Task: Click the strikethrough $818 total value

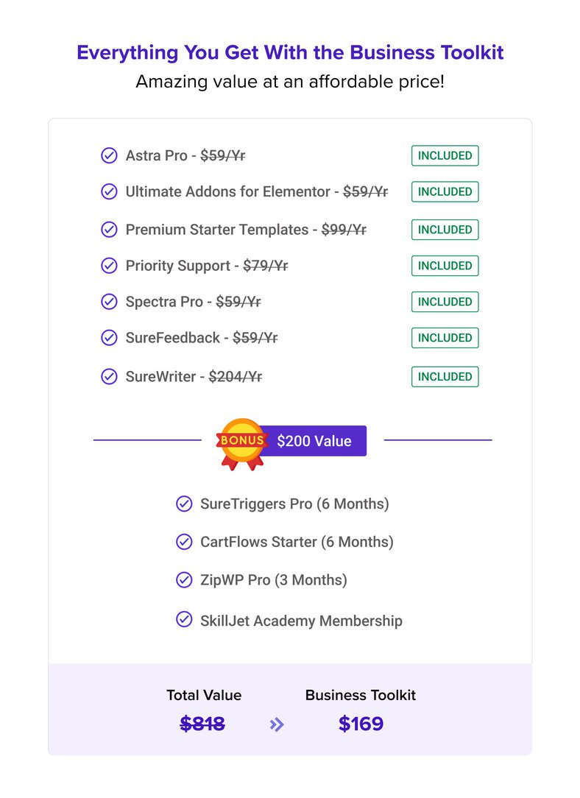Action: point(202,724)
